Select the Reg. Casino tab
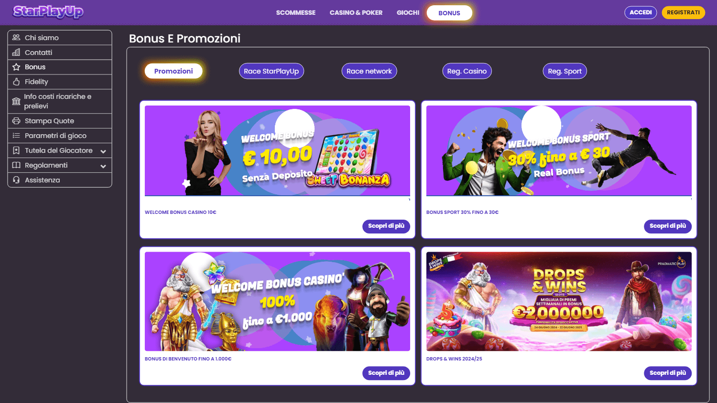This screenshot has height=403, width=717. 467,71
